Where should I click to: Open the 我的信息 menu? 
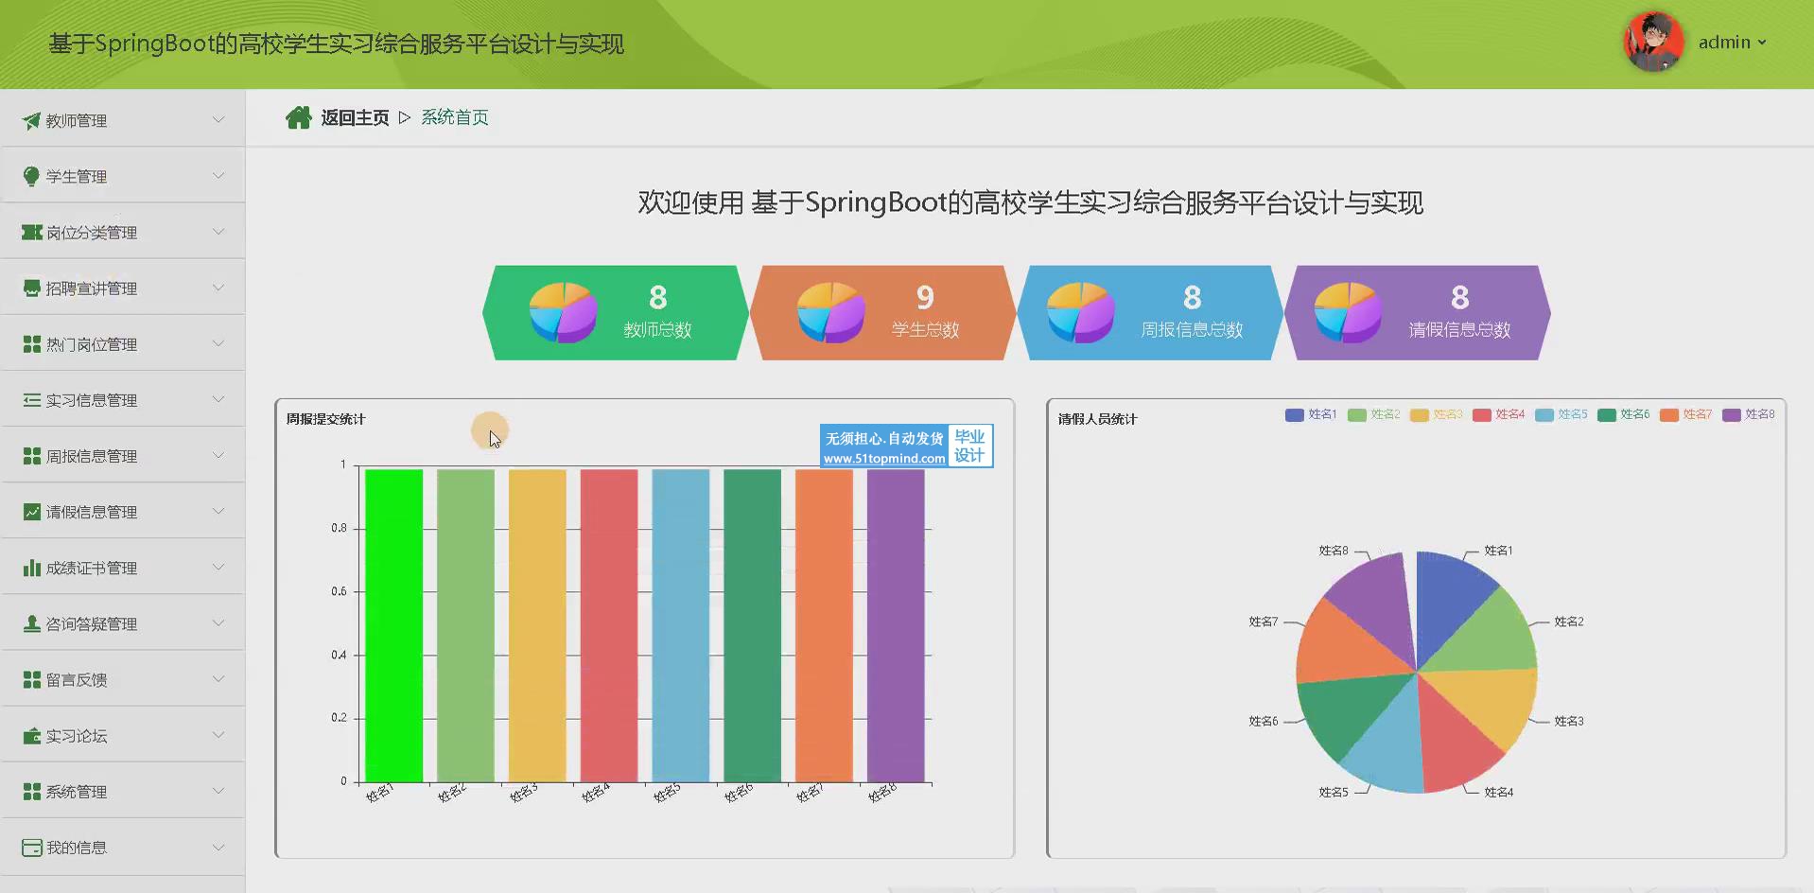point(123,847)
